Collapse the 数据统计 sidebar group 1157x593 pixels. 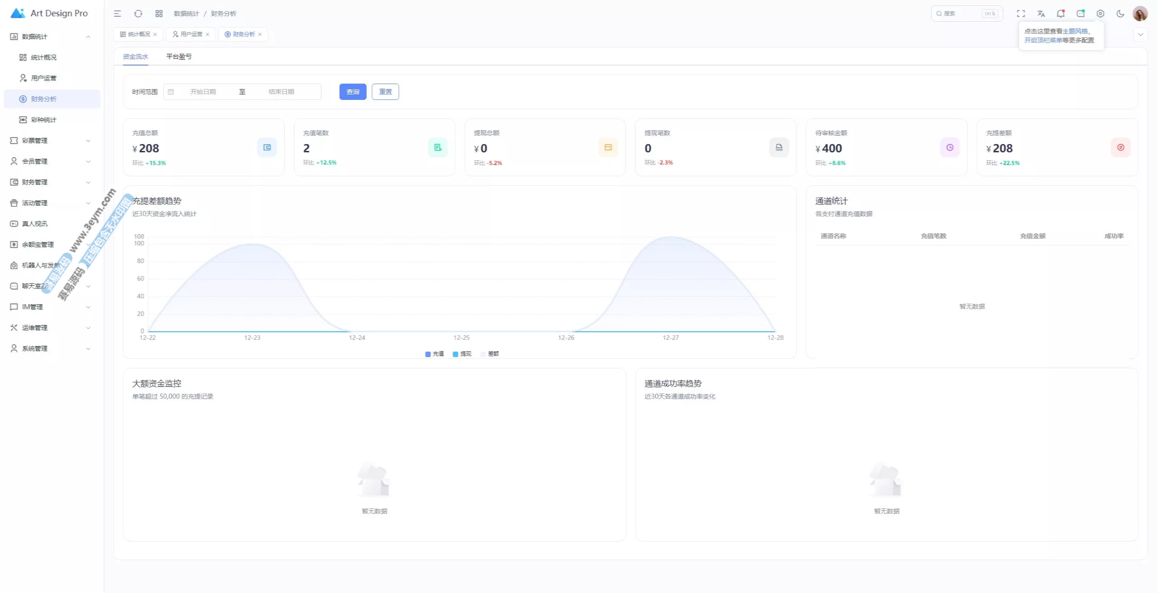click(50, 37)
